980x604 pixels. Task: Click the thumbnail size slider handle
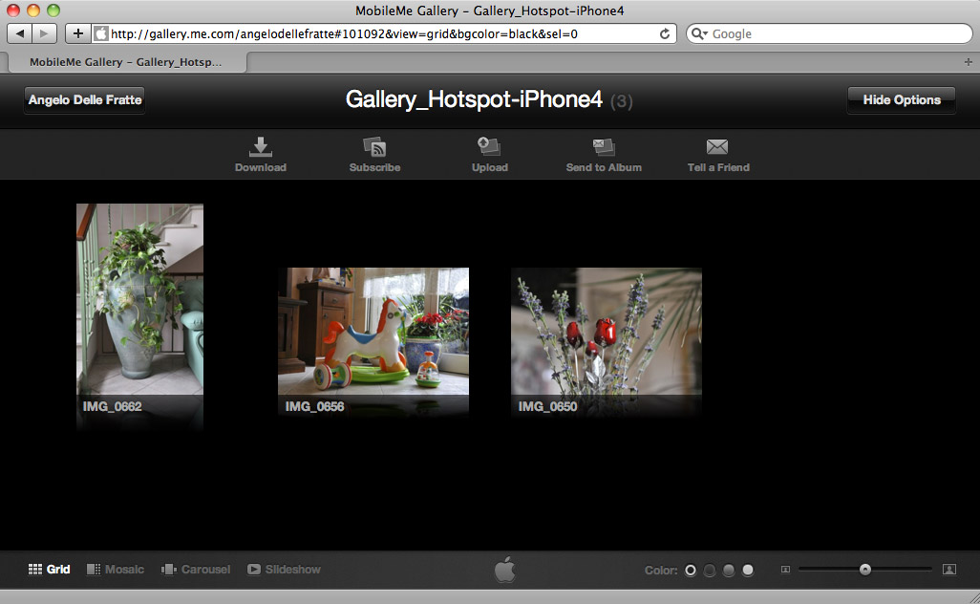tap(865, 569)
